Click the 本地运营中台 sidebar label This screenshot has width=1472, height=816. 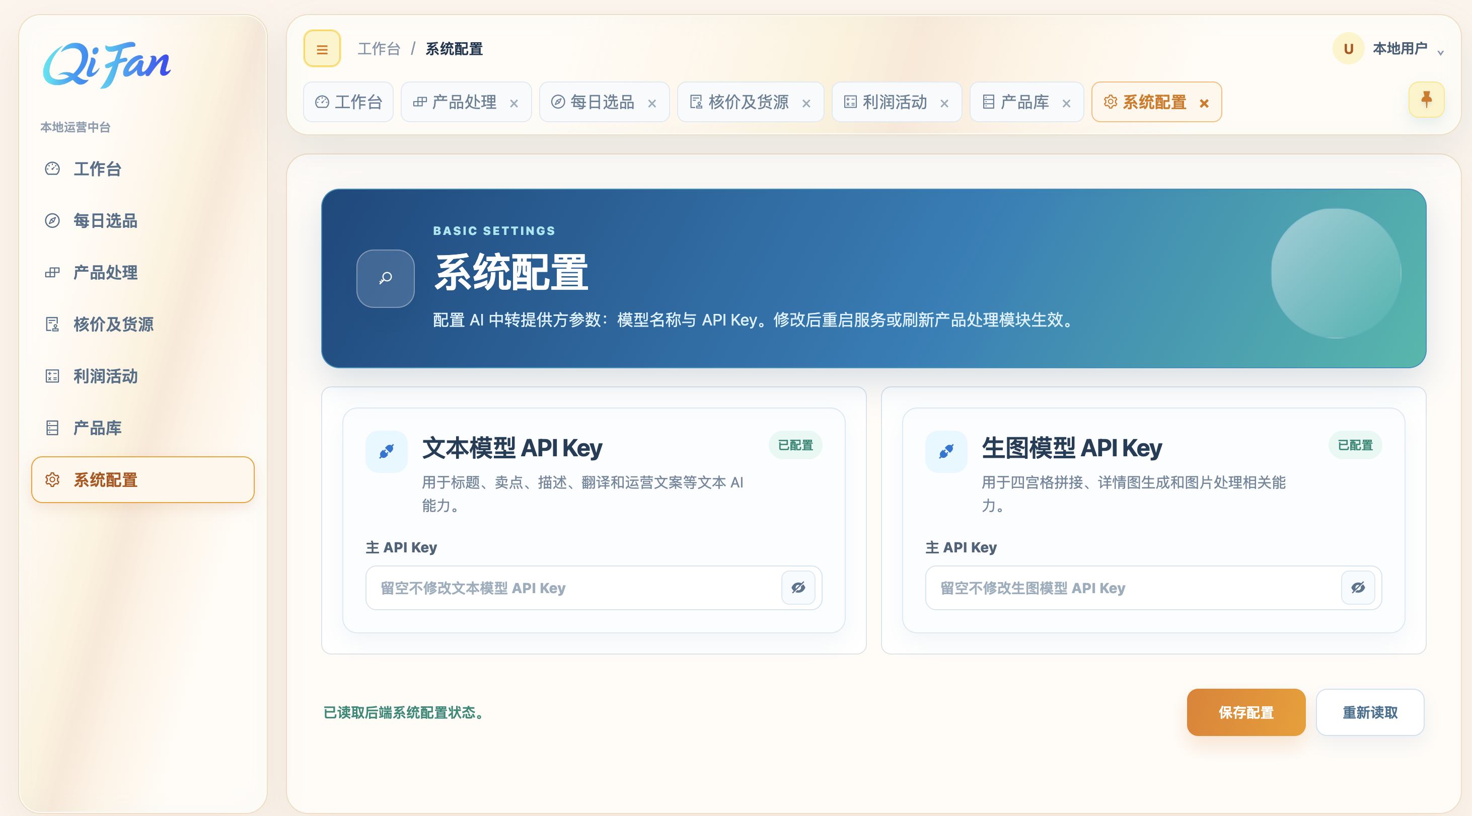click(76, 127)
